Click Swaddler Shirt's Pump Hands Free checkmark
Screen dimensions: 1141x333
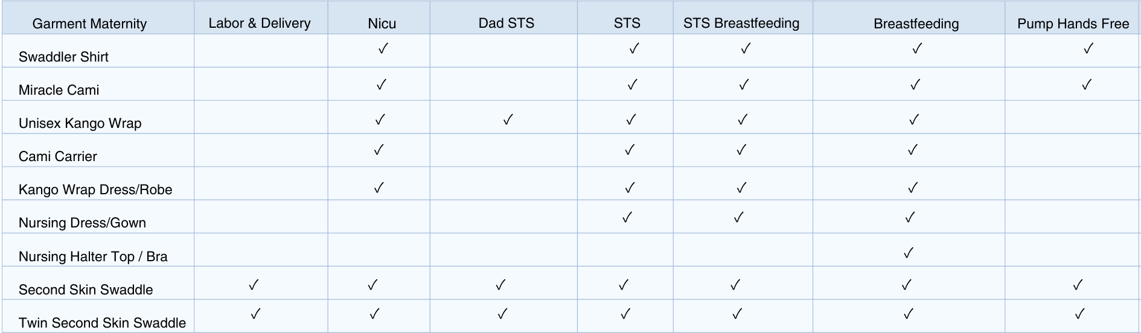(x=1088, y=48)
